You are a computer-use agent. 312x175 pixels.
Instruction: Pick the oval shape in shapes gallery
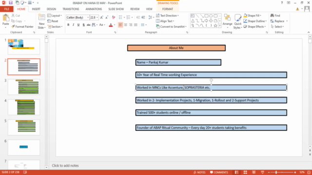coord(211,16)
